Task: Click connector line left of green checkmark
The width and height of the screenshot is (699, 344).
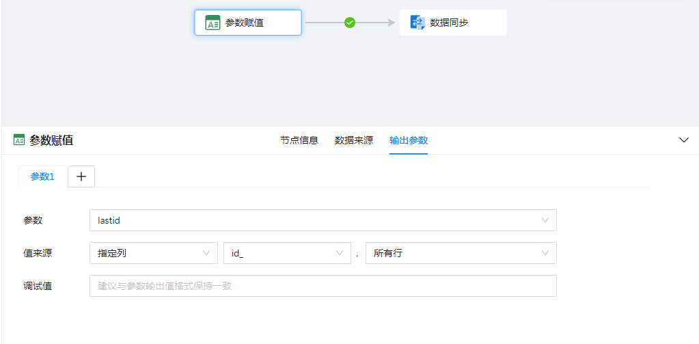Action: [x=324, y=23]
